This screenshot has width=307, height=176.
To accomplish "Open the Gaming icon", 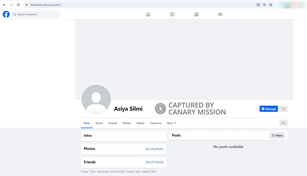I will click(220, 14).
